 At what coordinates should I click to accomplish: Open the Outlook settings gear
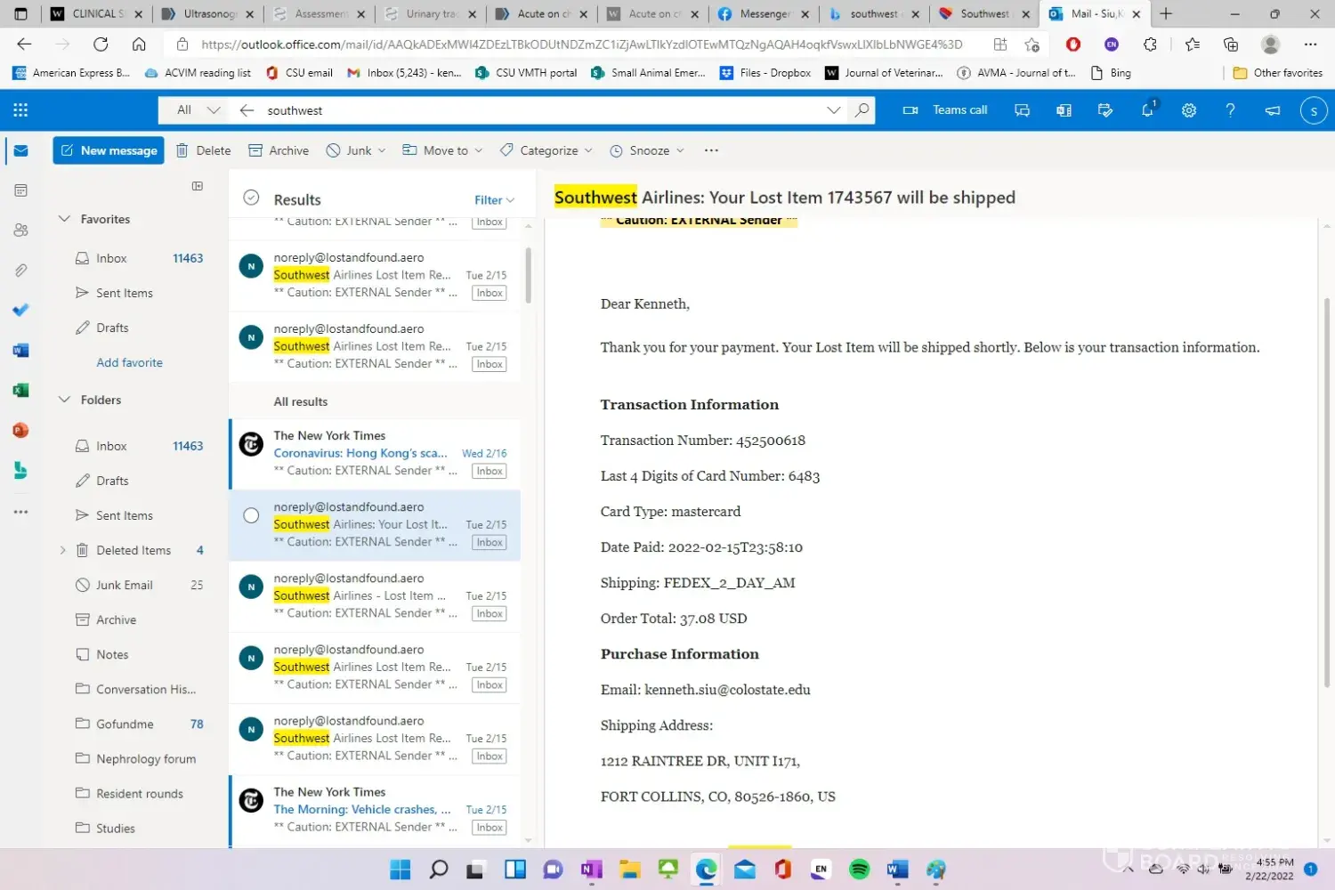(x=1188, y=110)
